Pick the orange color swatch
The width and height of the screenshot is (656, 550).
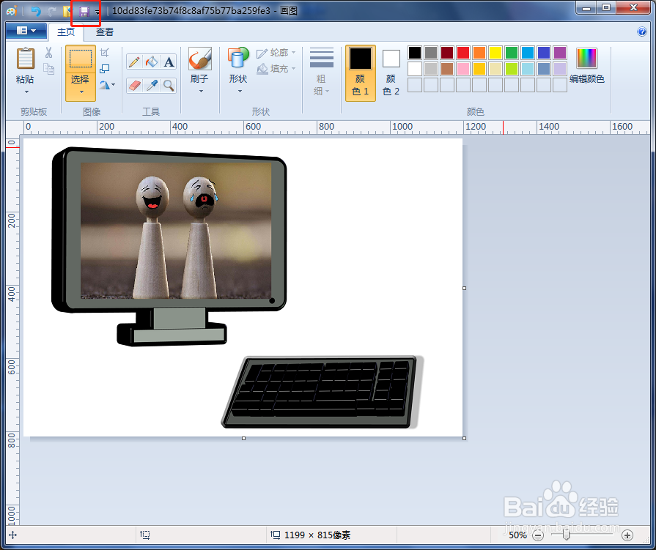[x=479, y=53]
